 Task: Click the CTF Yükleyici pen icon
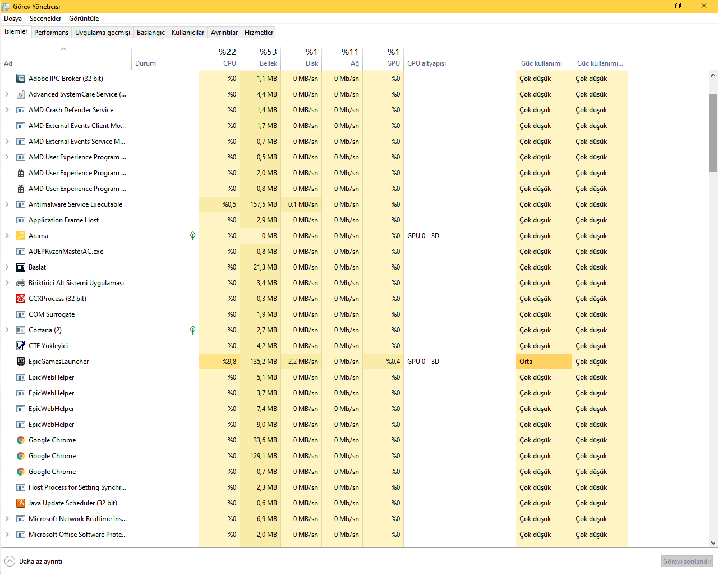(x=21, y=346)
